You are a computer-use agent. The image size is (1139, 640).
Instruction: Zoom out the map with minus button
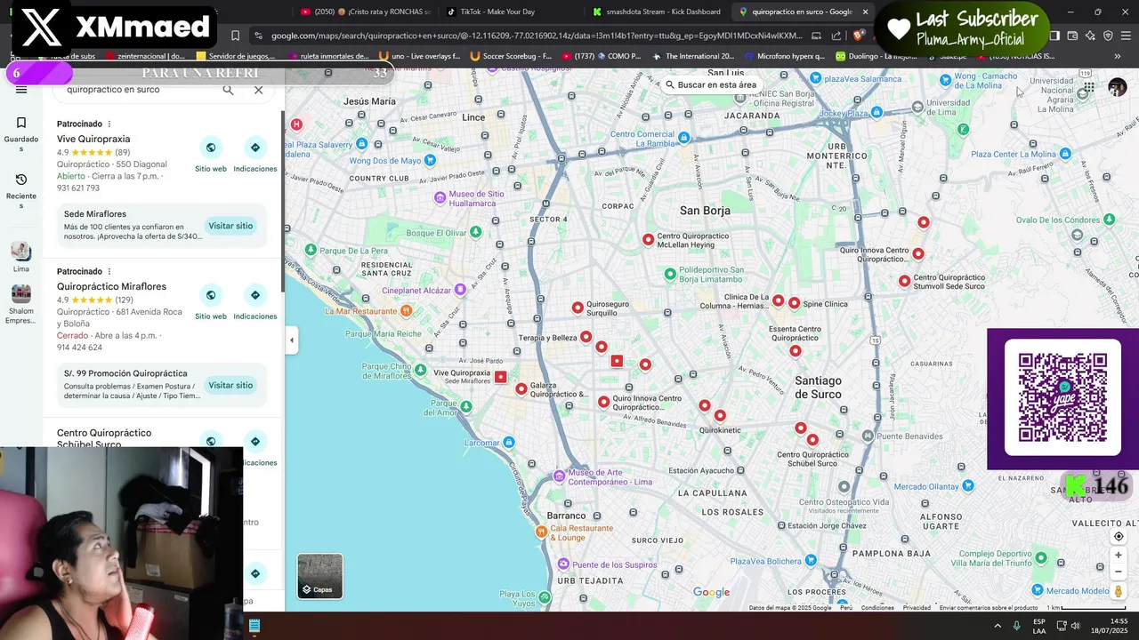click(x=1119, y=572)
